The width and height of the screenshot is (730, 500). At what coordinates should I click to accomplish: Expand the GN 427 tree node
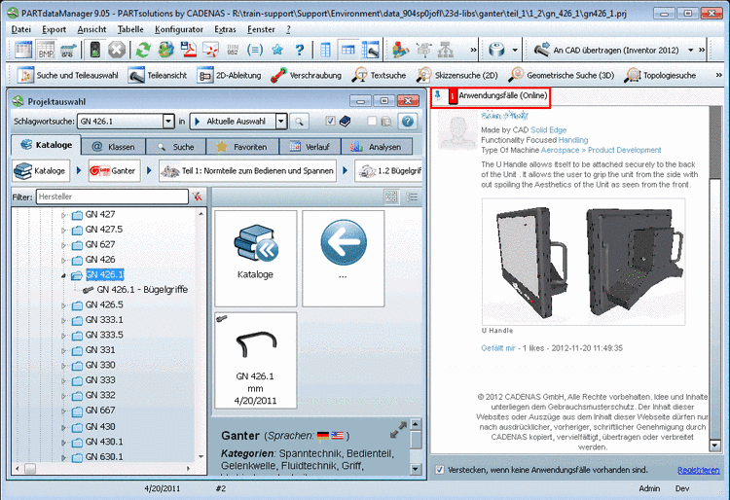pyautogui.click(x=64, y=215)
